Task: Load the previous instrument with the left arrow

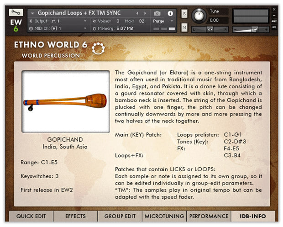Action: (137, 13)
